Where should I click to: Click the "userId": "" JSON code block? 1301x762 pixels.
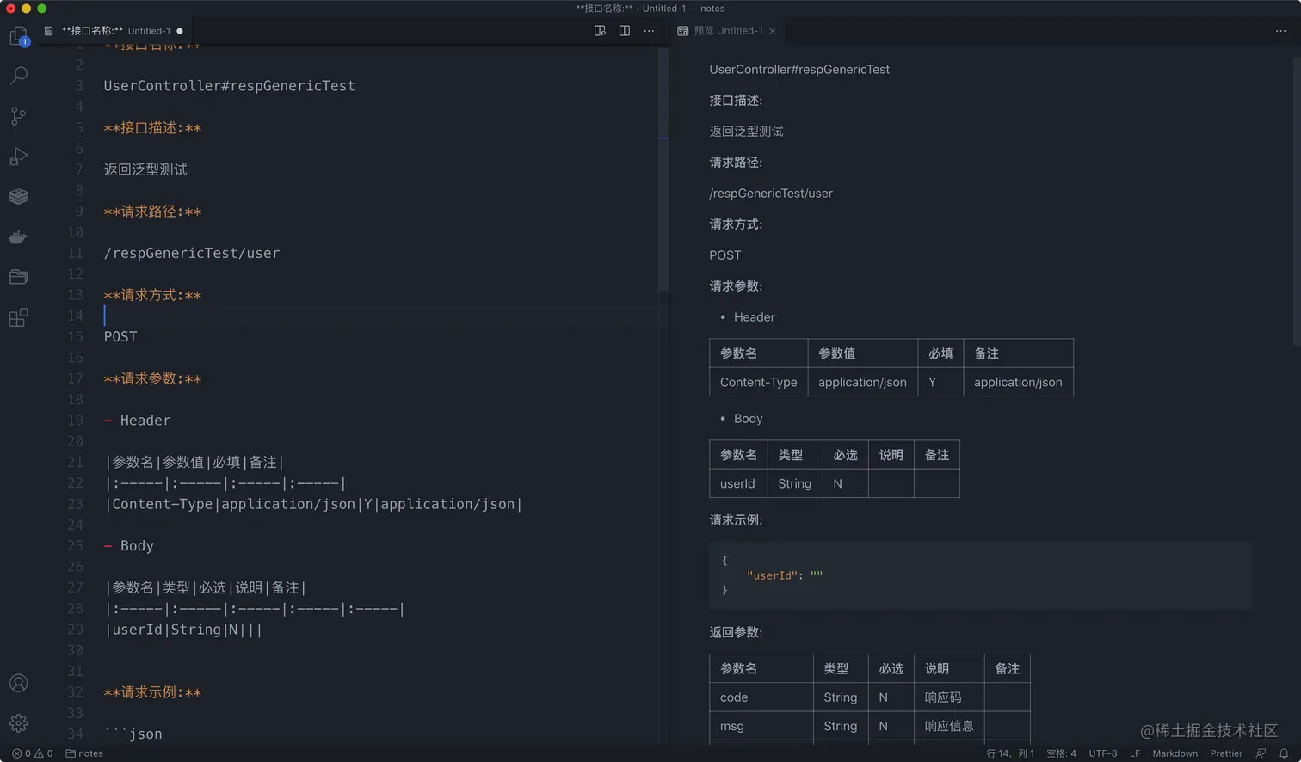981,575
